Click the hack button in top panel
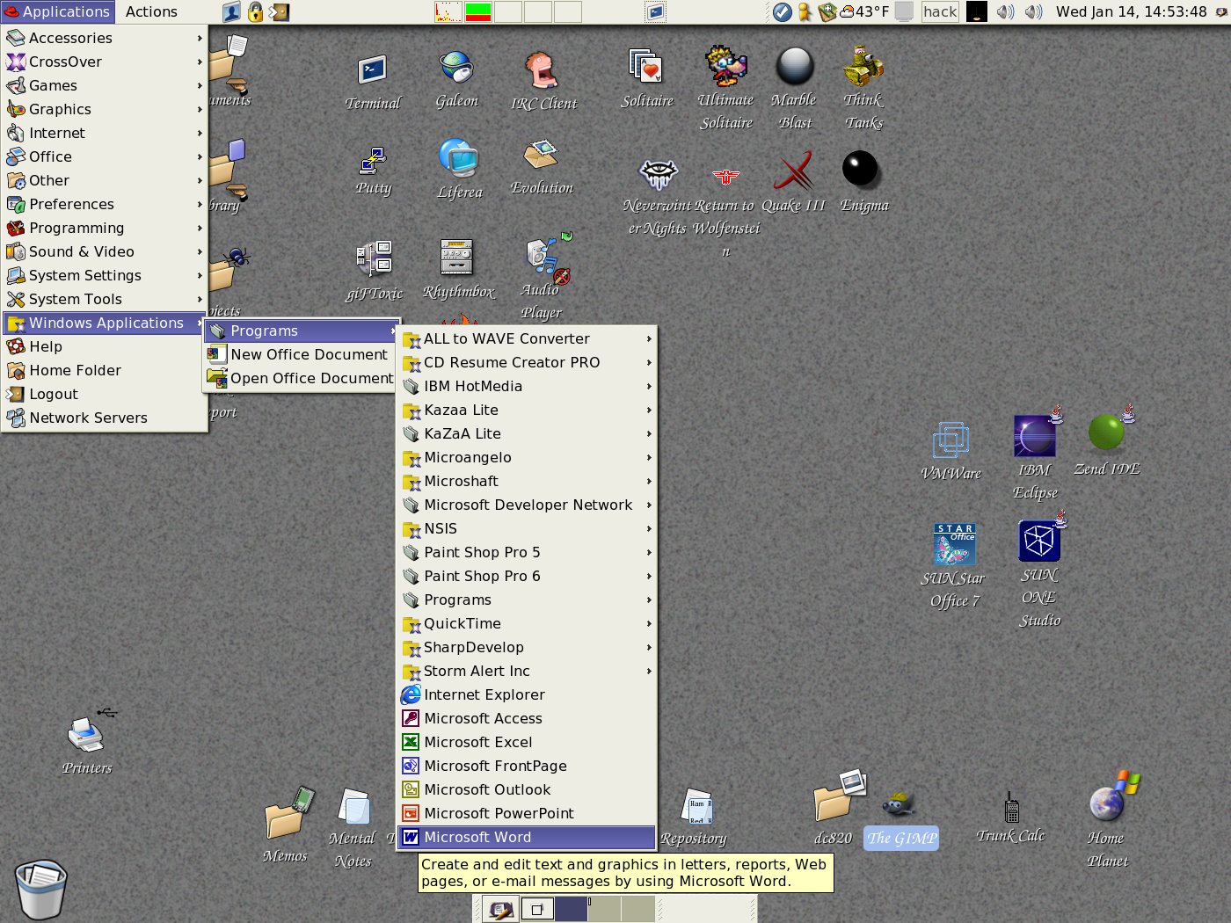The width and height of the screenshot is (1231, 923). 940,11
